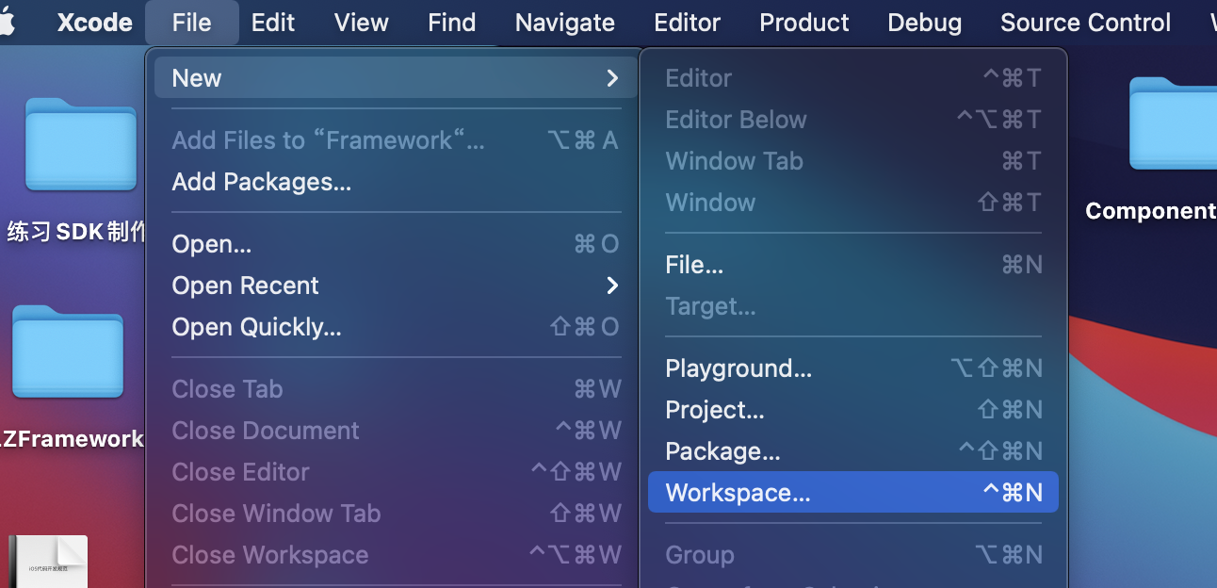Open the View menu
Image resolution: width=1217 pixels, height=588 pixels.
tap(362, 22)
